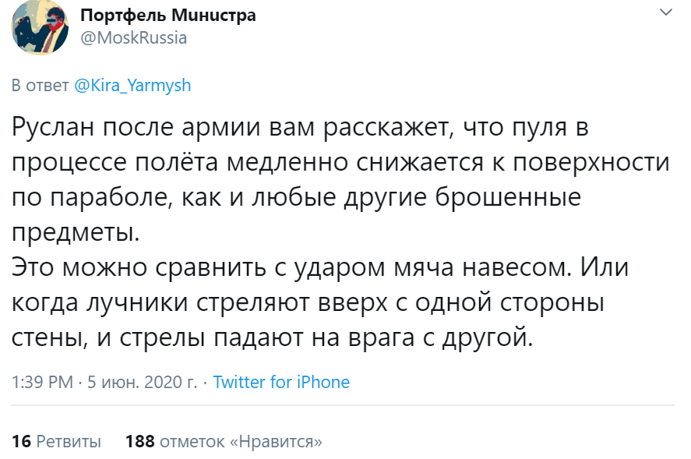View the «Ретвиты» list
Screen dimensions: 691x459
click(x=69, y=442)
